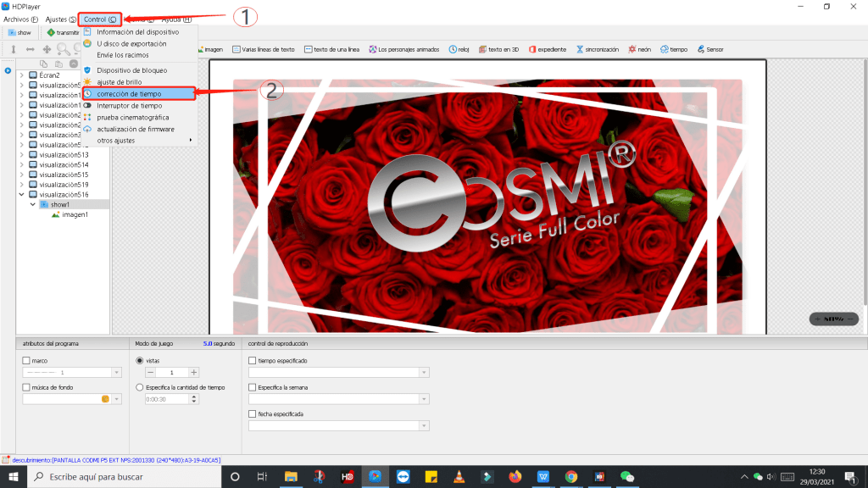Add a reloj clock element
This screenshot has width=868, height=488.
click(459, 49)
